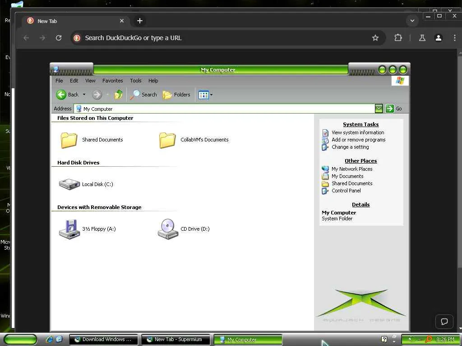
Task: Select Local Disk (C:) drive icon
Action: pos(69,184)
